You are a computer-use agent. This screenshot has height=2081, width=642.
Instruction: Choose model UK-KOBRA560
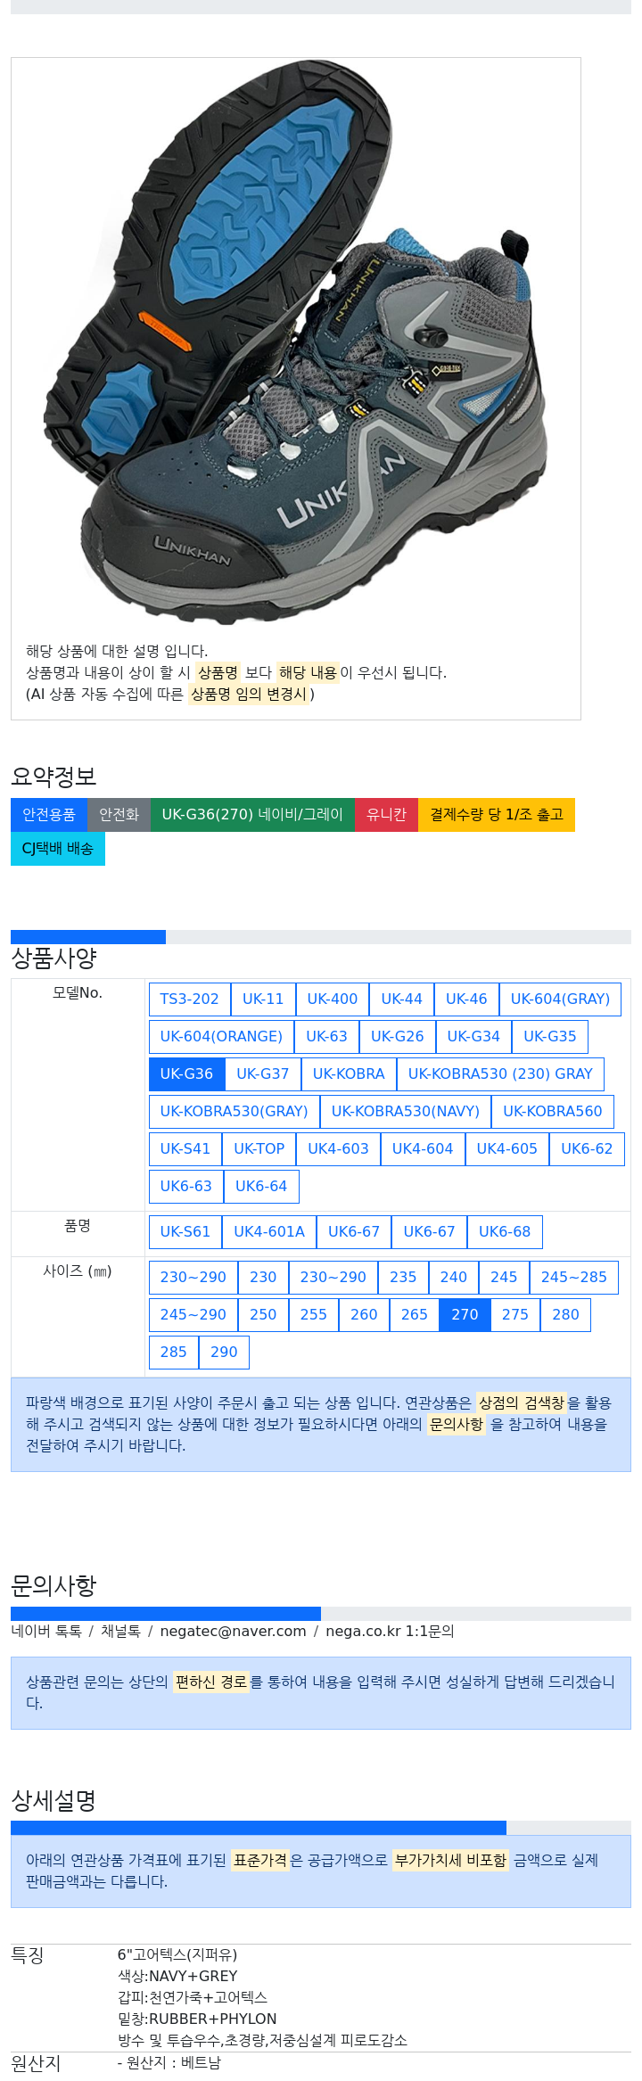tap(553, 1112)
